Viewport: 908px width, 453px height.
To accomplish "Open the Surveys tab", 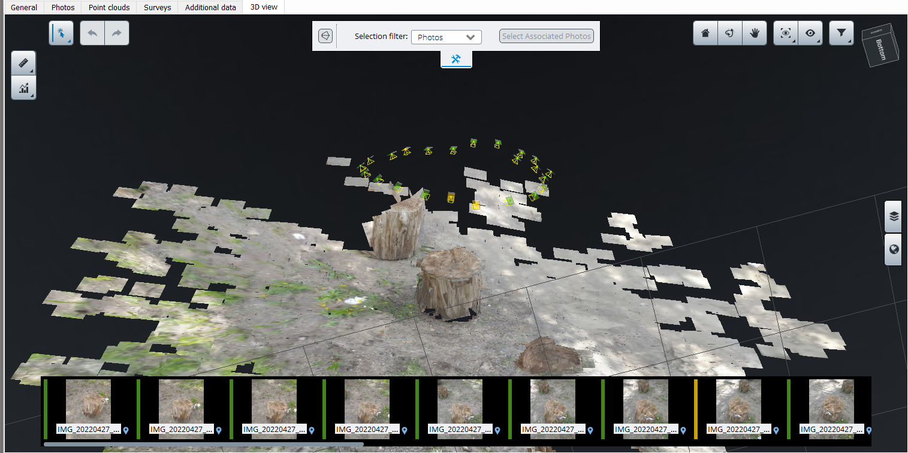I will pos(158,8).
